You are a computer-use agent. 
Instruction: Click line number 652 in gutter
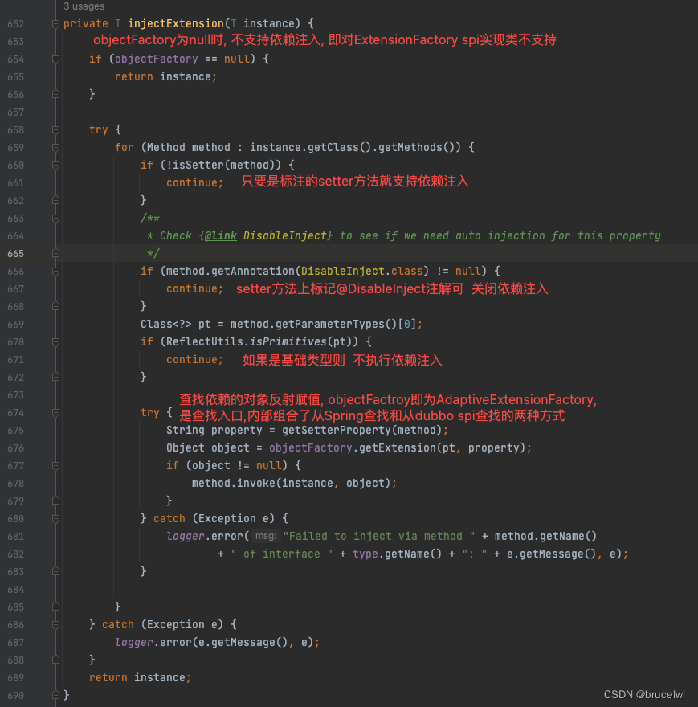[x=16, y=23]
